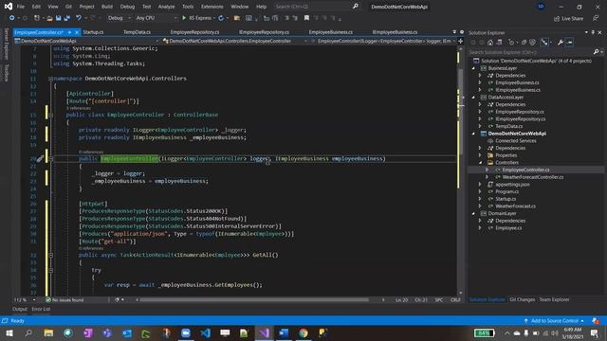Click Add to Source Control in status bar
This screenshot has height=341, width=607.
(x=554, y=321)
